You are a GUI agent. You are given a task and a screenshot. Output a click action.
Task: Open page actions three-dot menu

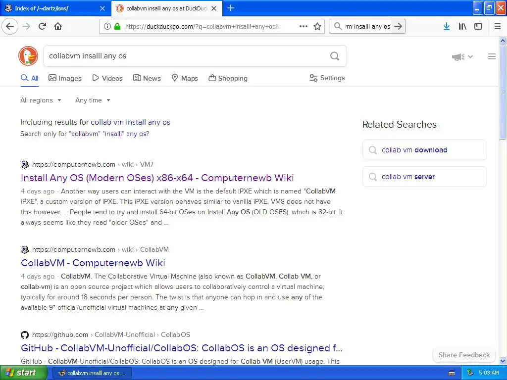[x=304, y=26]
